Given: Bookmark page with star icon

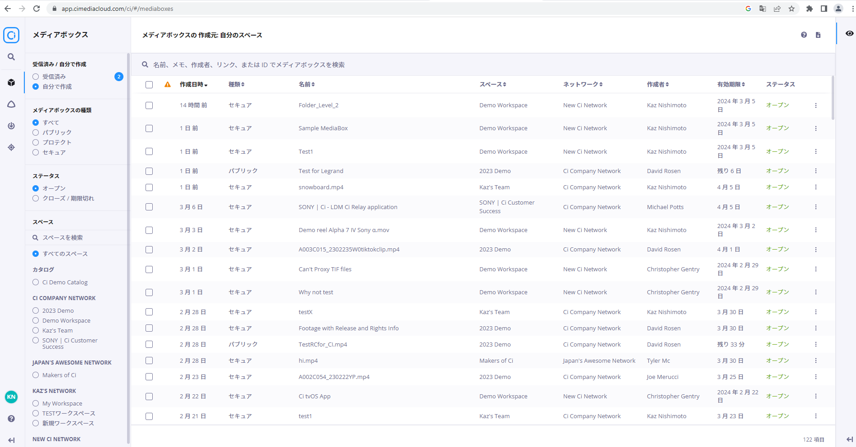Looking at the screenshot, I should (x=792, y=9).
